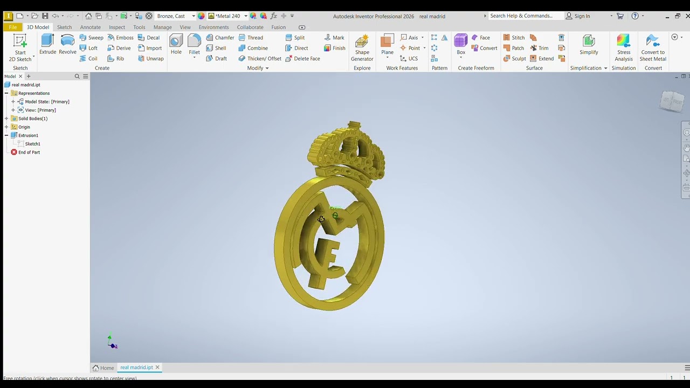The height and width of the screenshot is (388, 690).
Task: Use the Combine tool
Action: pyautogui.click(x=253, y=48)
